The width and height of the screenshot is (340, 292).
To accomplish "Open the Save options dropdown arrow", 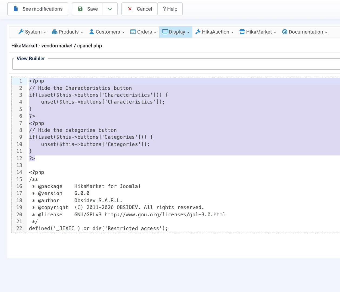I will 110,9.
